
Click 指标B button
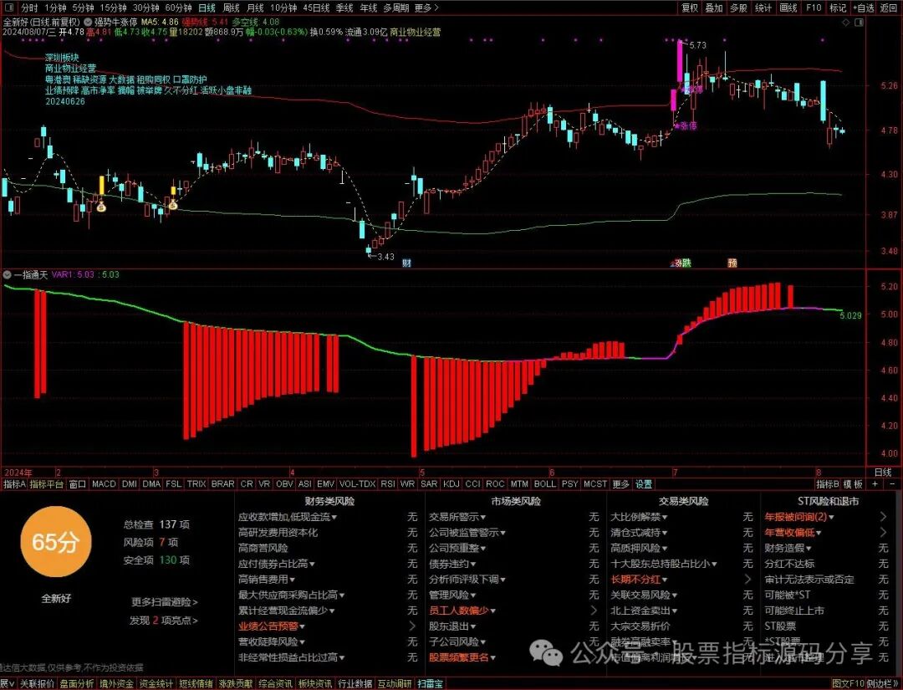coord(828,484)
